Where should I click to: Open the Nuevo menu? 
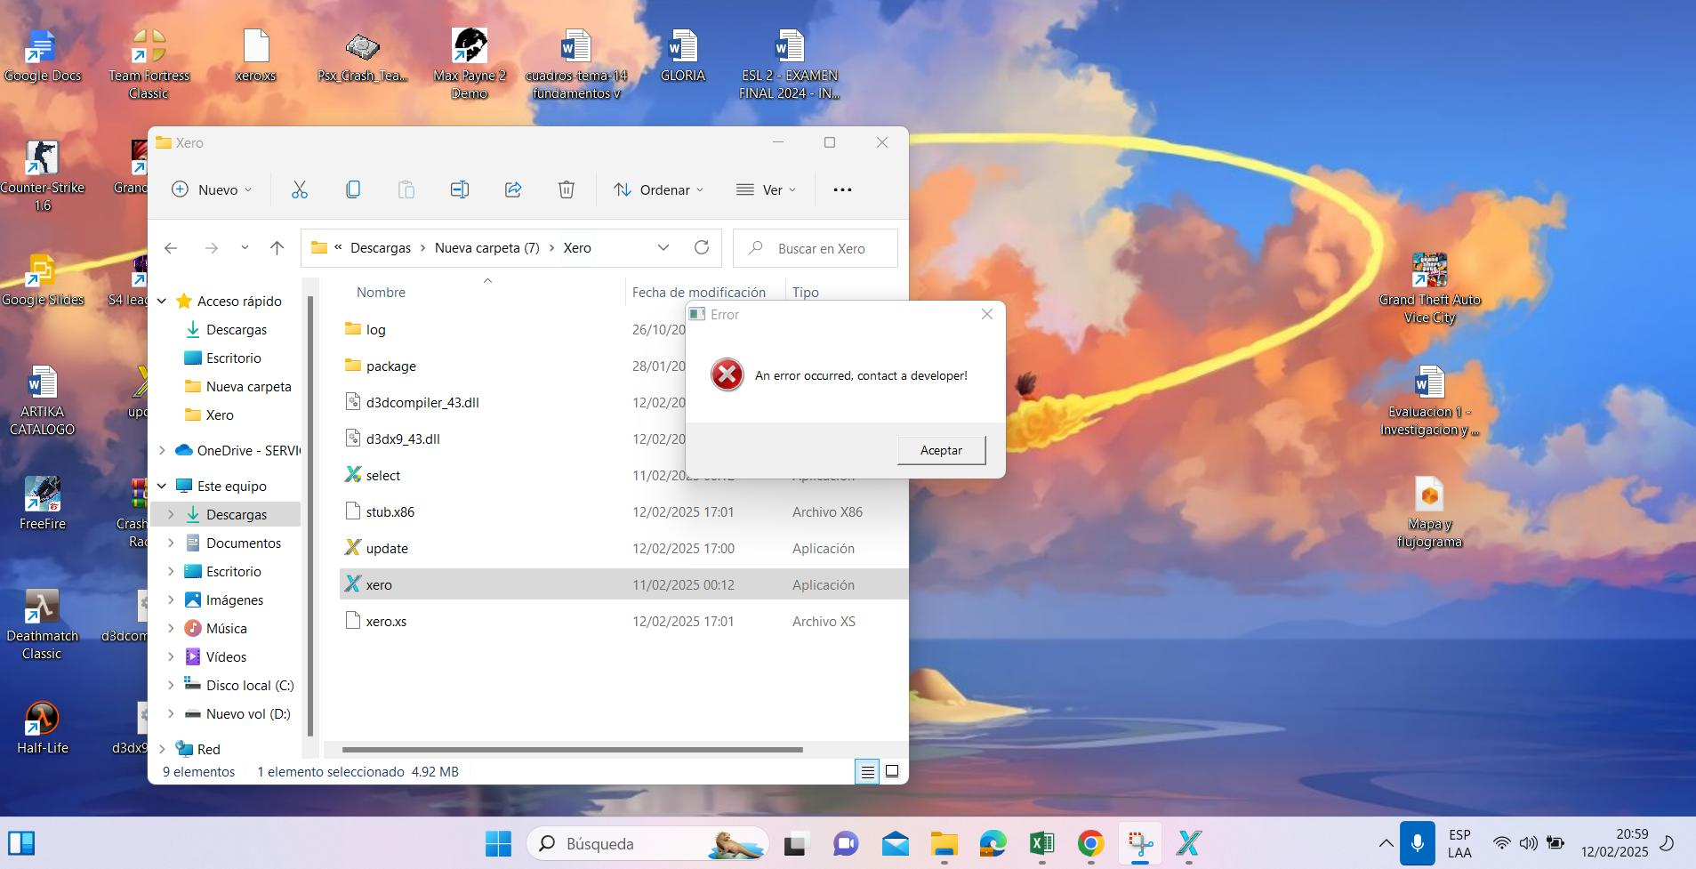(x=212, y=189)
